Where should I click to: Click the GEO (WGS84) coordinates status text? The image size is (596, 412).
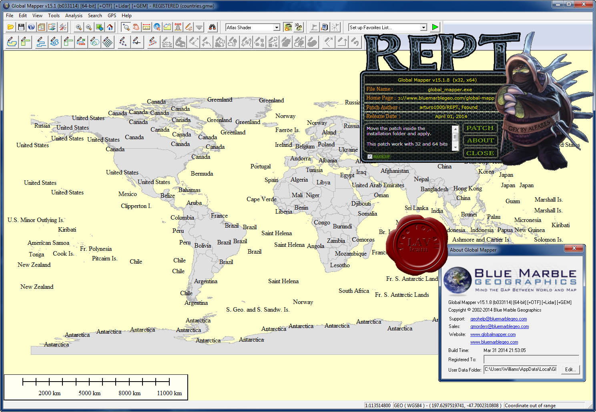(x=448, y=405)
